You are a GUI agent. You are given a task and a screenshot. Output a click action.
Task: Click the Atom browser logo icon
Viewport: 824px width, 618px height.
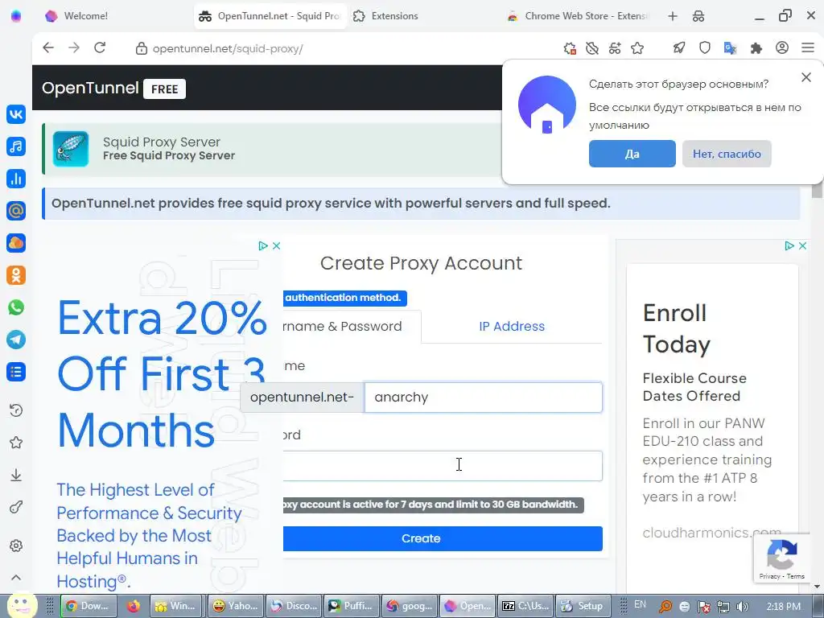[16, 16]
